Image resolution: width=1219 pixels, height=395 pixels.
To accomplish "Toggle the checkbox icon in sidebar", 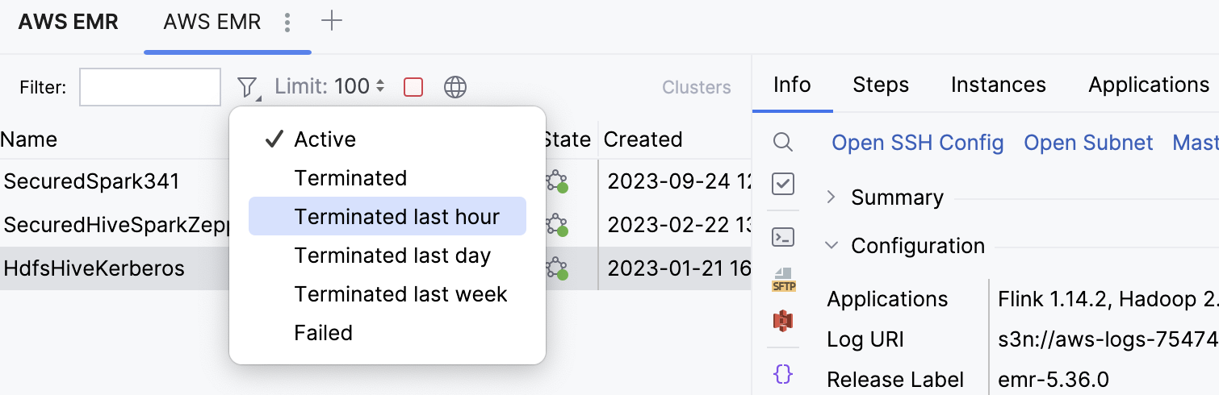I will 782,184.
